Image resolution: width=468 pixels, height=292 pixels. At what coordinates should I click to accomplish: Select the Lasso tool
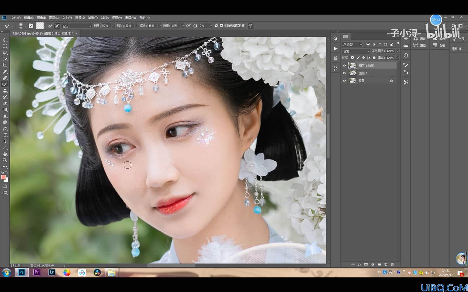5,53
